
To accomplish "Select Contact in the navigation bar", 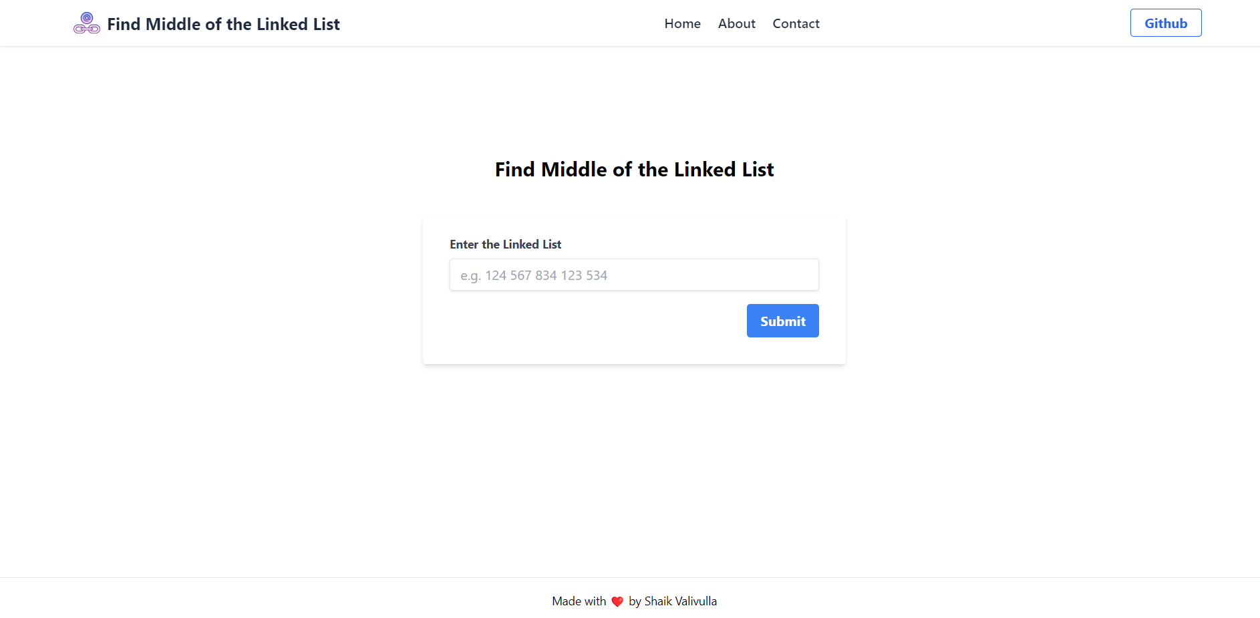I will coord(796,23).
